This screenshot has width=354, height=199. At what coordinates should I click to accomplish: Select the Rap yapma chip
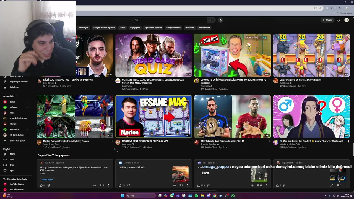135,28
